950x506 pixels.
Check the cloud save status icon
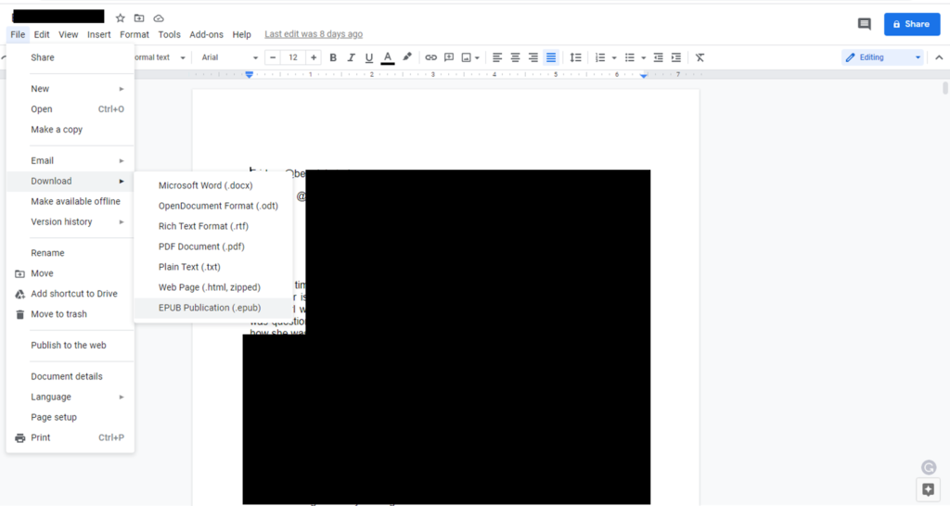(x=158, y=19)
